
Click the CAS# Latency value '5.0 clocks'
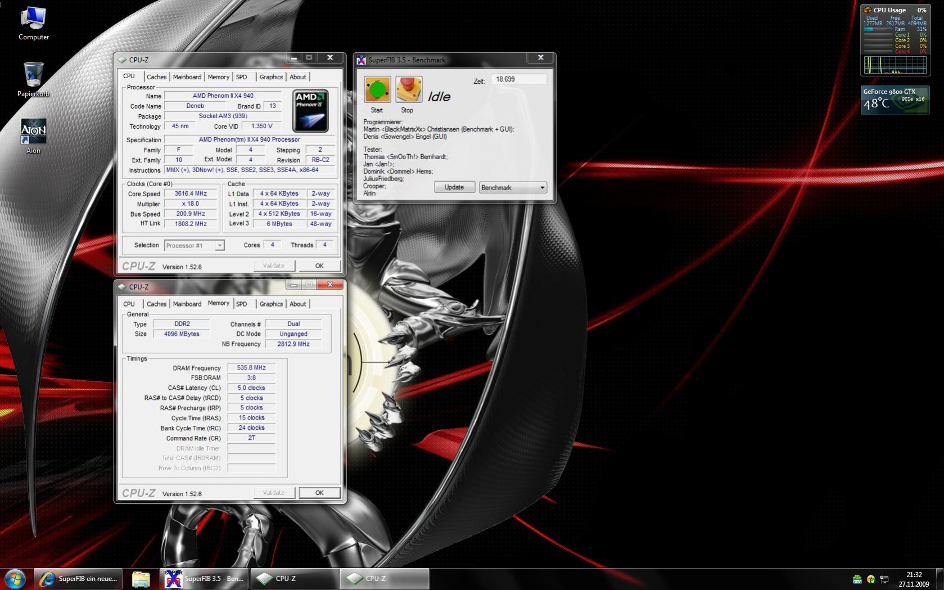pos(251,388)
